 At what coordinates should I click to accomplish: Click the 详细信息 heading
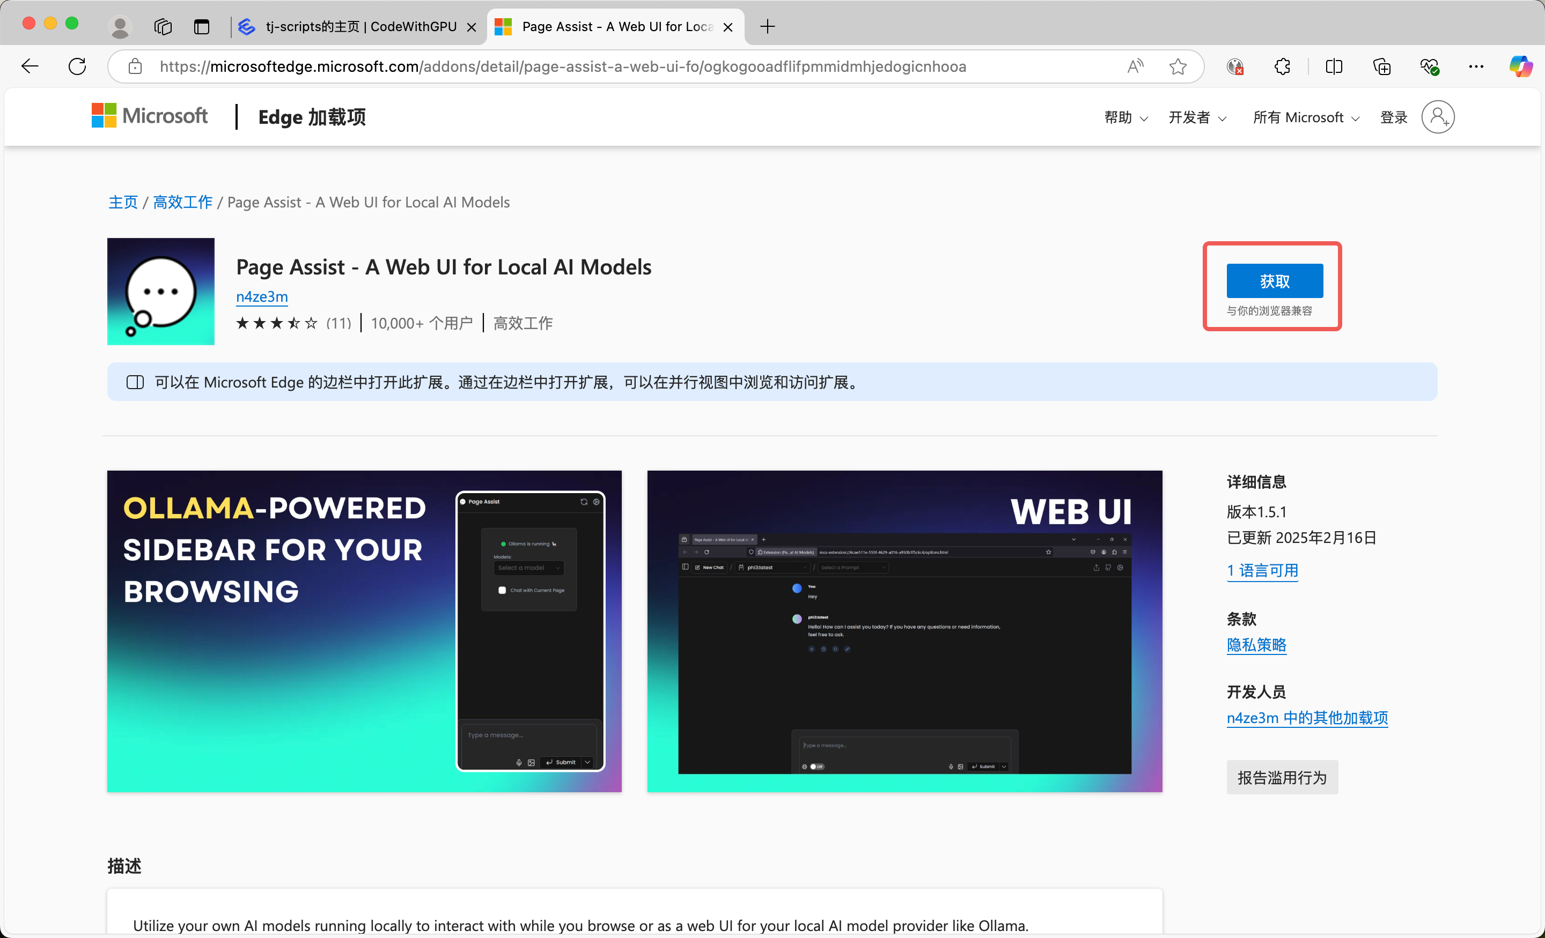(1256, 482)
